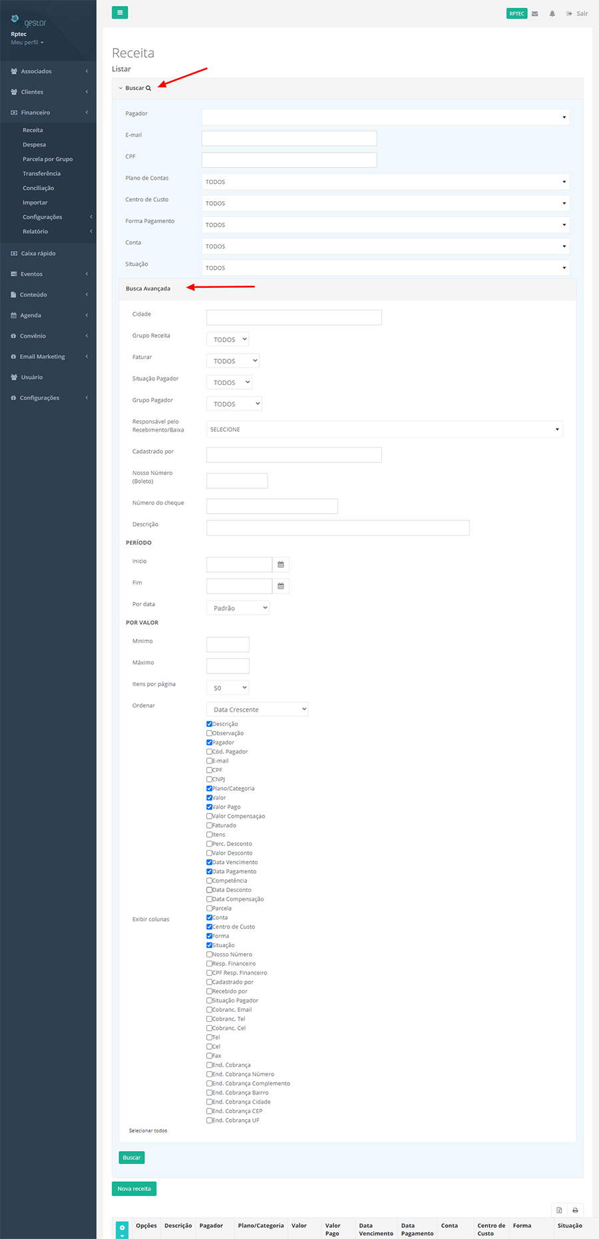Image resolution: width=599 pixels, height=1239 pixels.
Task: Enable the Observação column checkbox
Action: tap(210, 733)
